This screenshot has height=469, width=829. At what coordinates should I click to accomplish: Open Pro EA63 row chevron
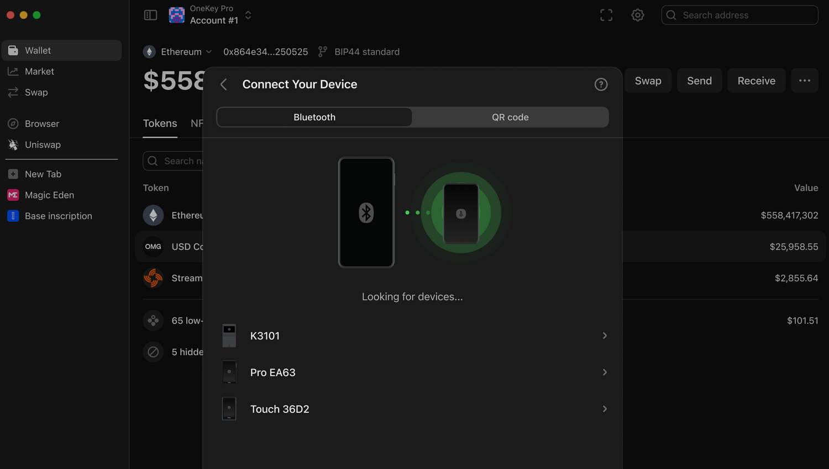click(x=605, y=372)
